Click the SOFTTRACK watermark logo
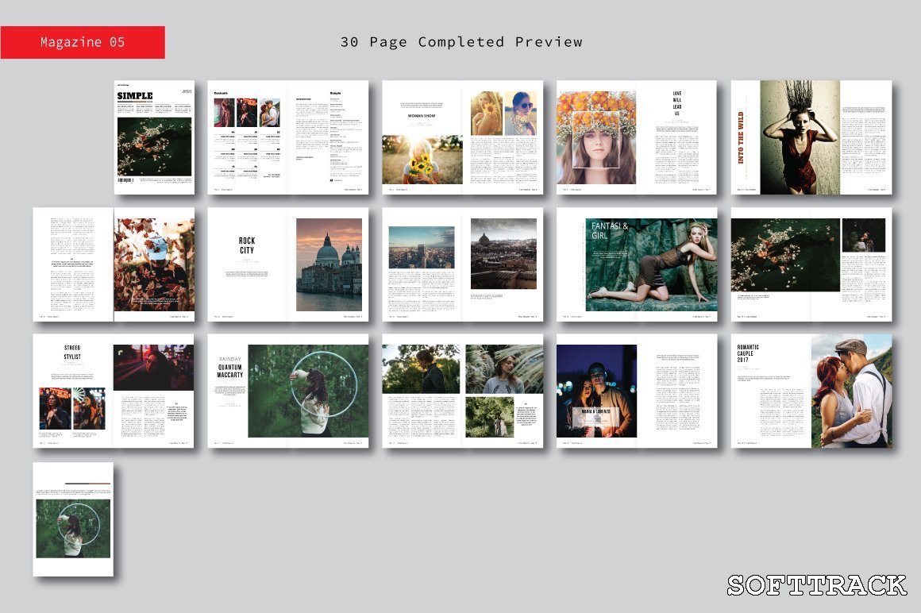 coord(817,585)
